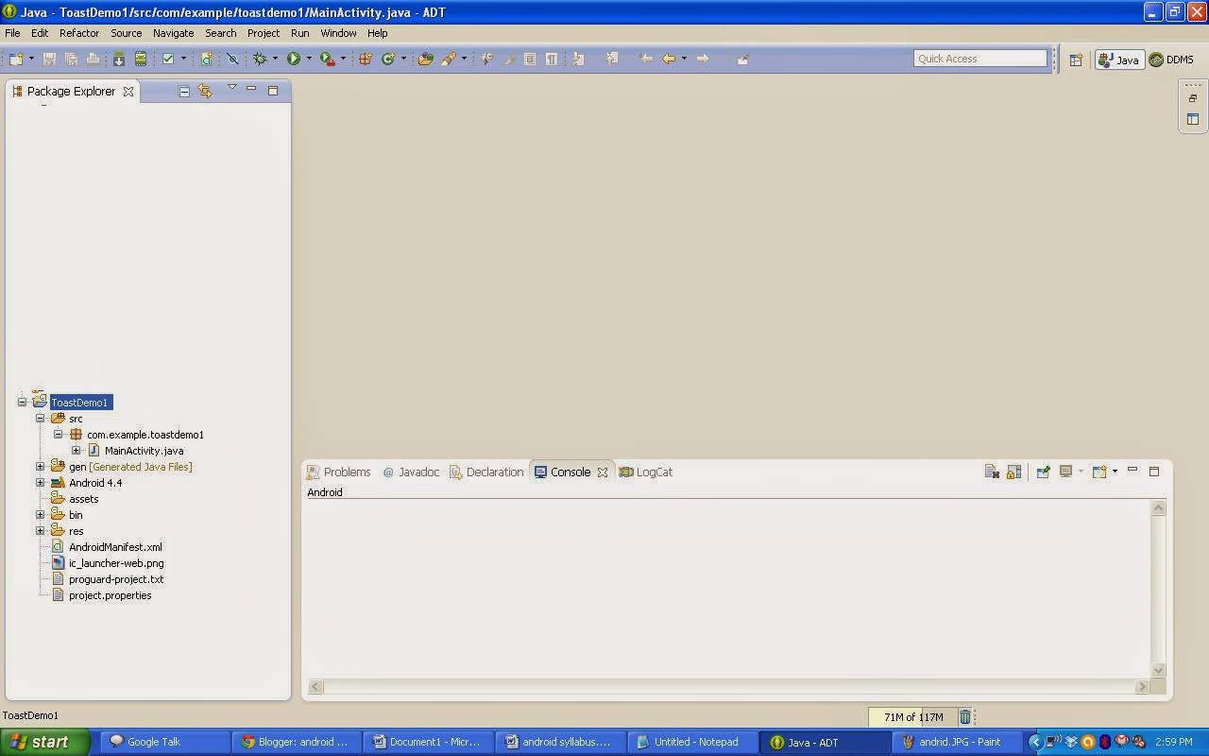
Task: Run Android Lint check icon
Action: pos(168,59)
